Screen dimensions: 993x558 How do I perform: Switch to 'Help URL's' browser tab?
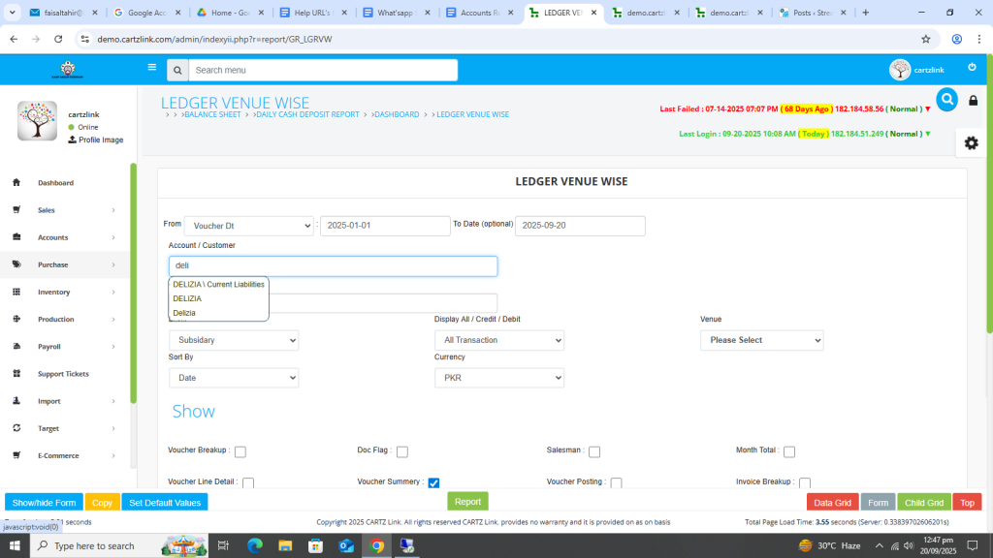[313, 13]
